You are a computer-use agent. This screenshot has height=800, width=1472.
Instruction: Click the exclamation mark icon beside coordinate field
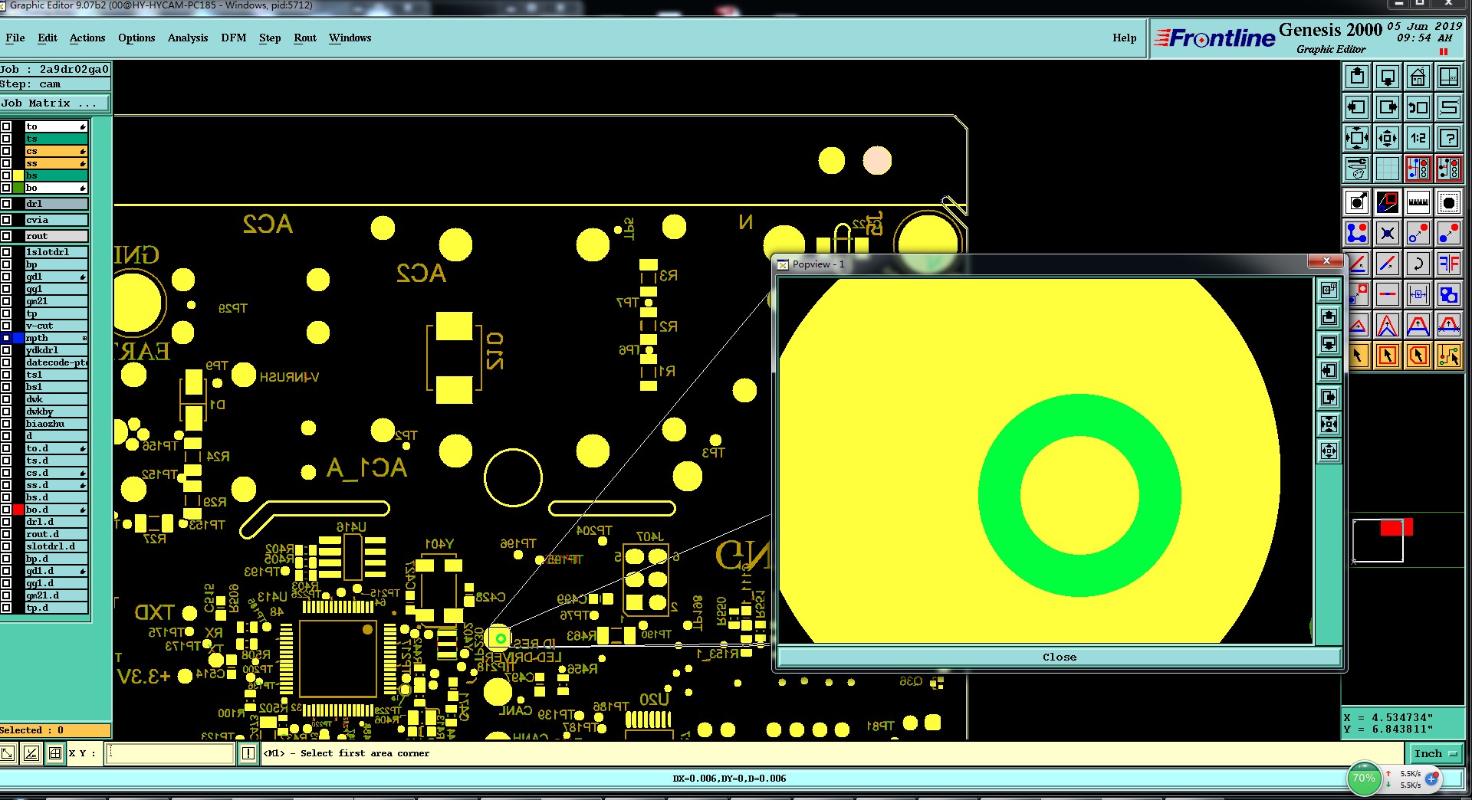coord(248,753)
